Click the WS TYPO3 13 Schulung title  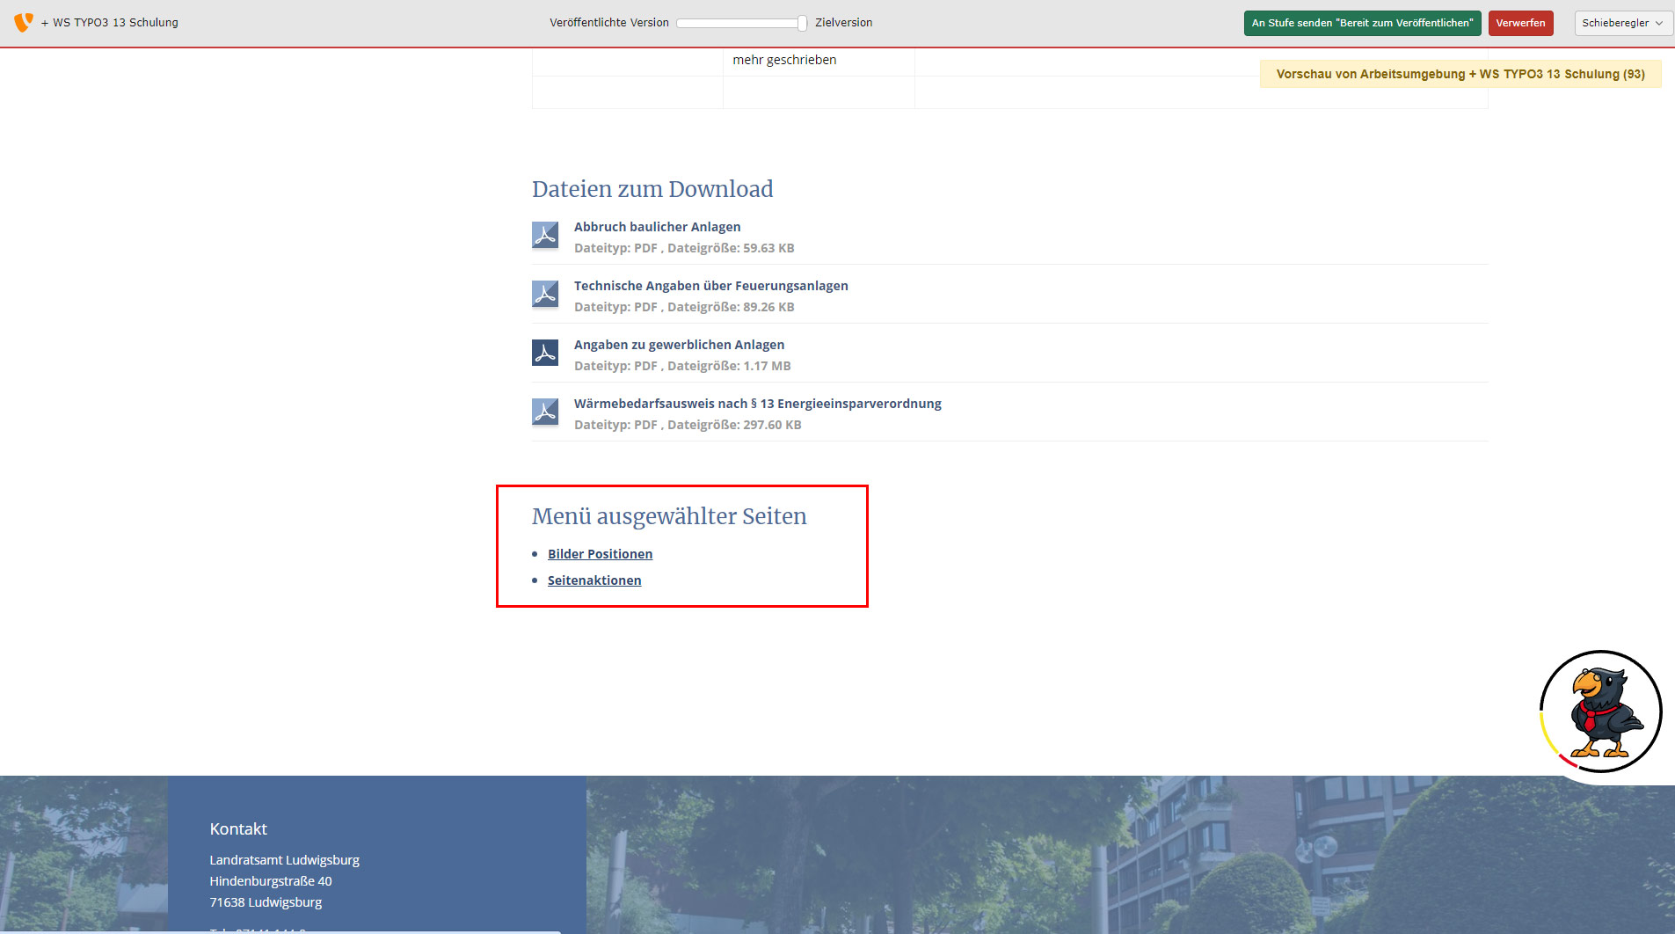click(115, 23)
